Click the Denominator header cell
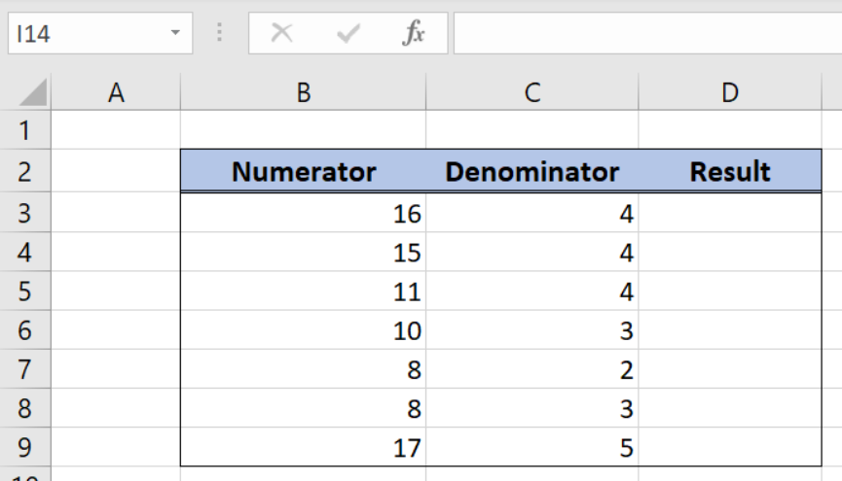Screen dimensions: 842x481 532,172
